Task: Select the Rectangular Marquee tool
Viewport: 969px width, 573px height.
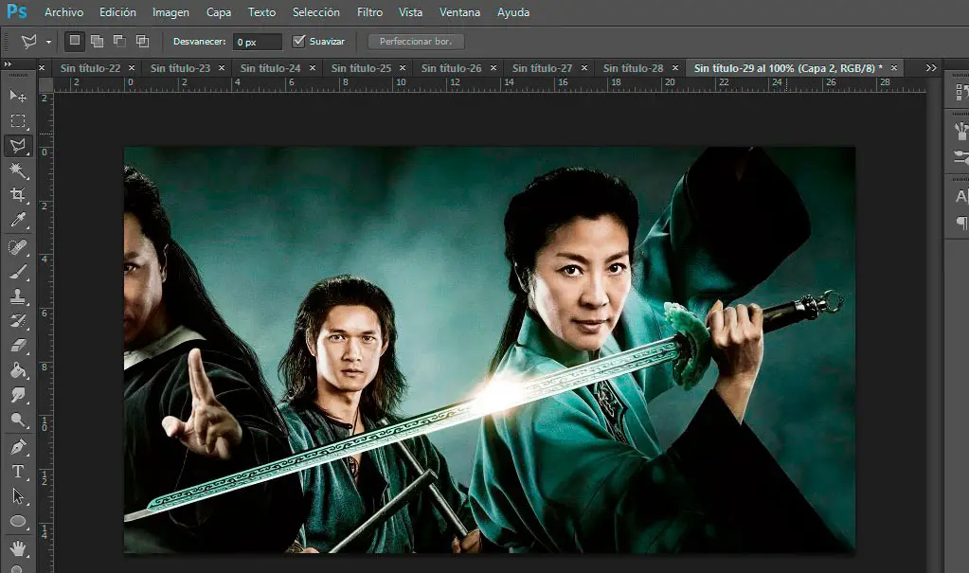Action: click(x=18, y=121)
